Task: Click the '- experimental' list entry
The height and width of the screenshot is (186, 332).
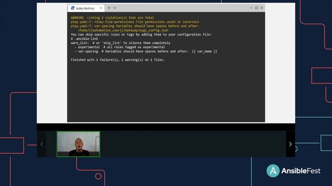Action: point(120,47)
